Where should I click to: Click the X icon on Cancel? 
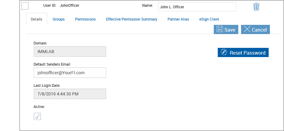click(247, 29)
